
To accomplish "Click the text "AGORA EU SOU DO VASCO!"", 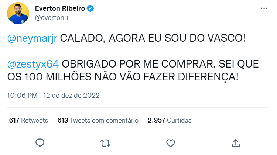I will click(x=176, y=38).
